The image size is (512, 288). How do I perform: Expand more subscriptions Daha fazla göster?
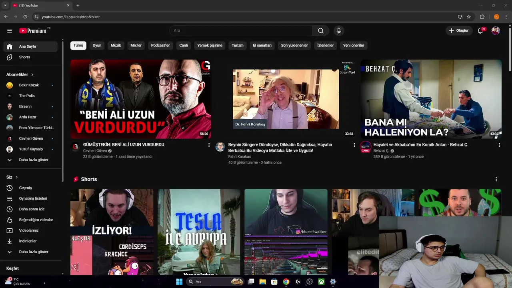point(30,160)
